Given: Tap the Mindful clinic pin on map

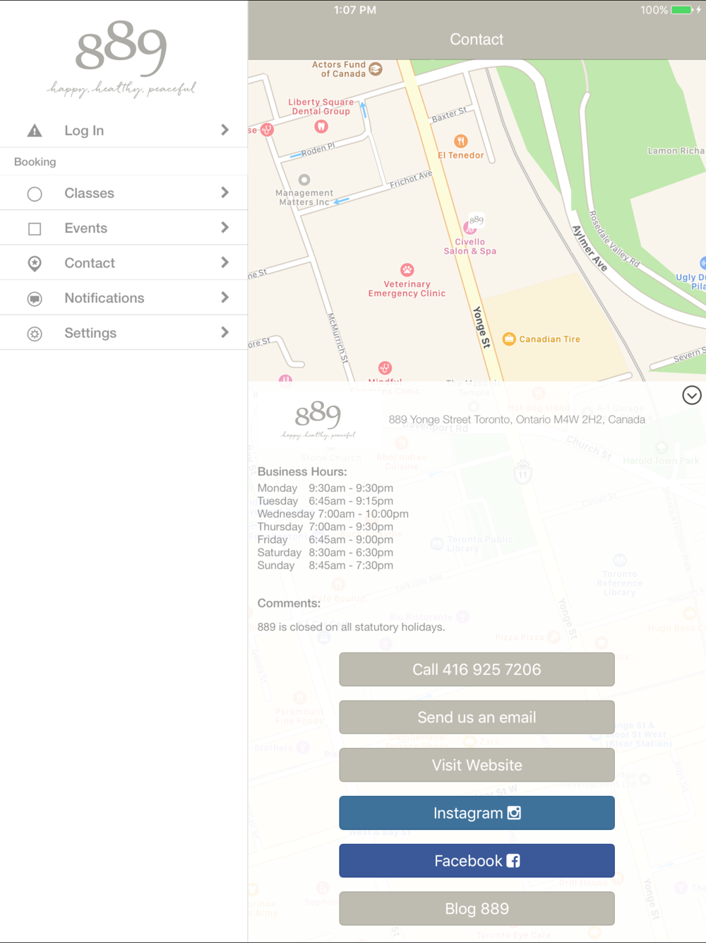Looking at the screenshot, I should click(385, 368).
